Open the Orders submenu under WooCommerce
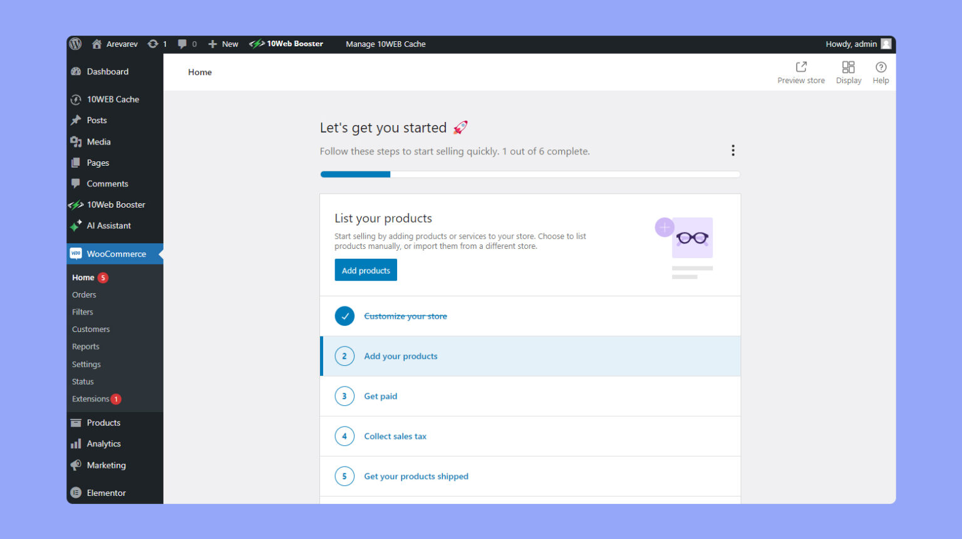This screenshot has height=539, width=962. click(84, 295)
